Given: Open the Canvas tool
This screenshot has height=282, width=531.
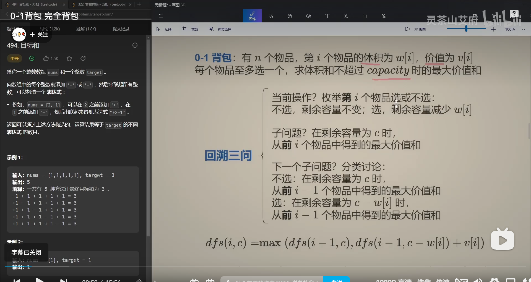Looking at the screenshot, I should [x=365, y=16].
